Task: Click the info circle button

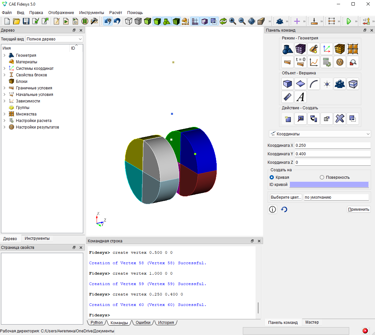Action: point(273,209)
